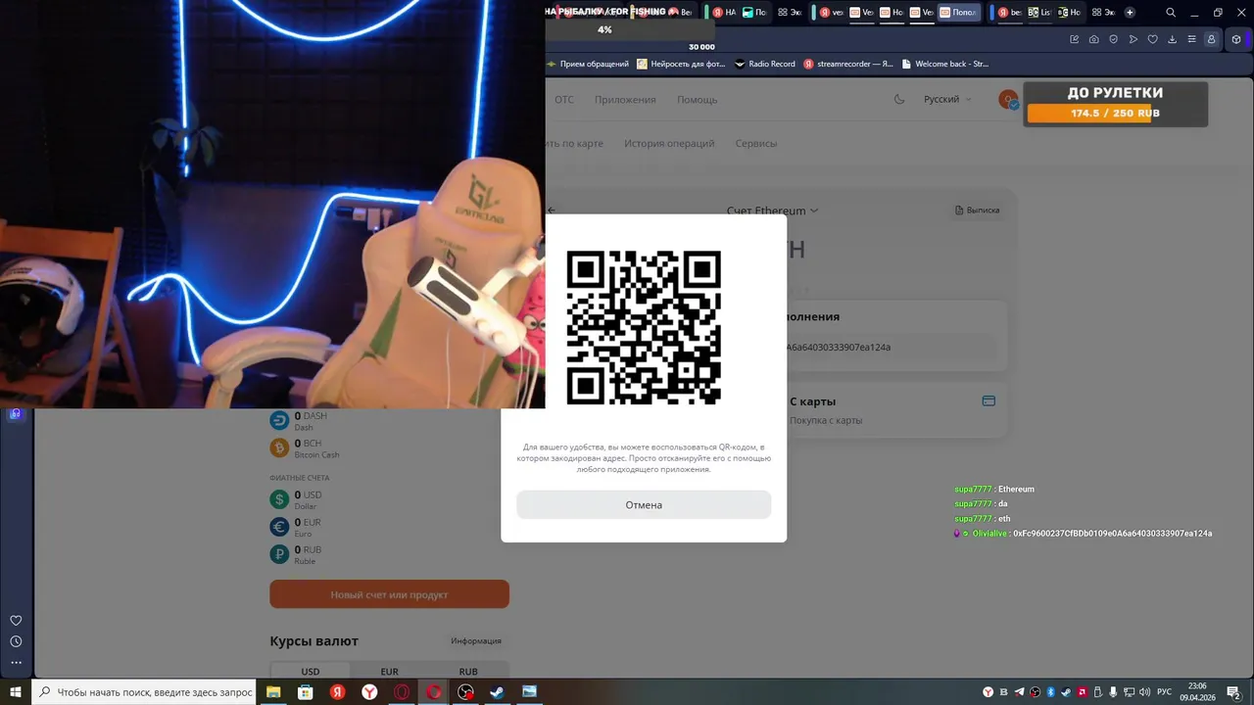Open Steam from the taskbar
Viewport: 1254px width, 705px height.
coord(497,692)
